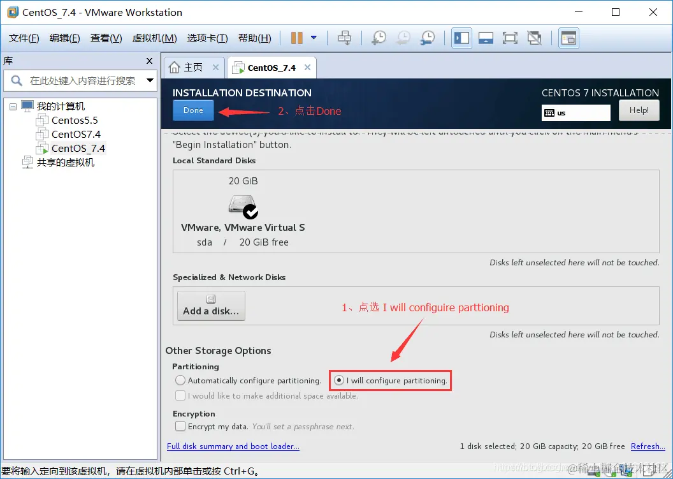The width and height of the screenshot is (673, 479).
Task: Close the library panel
Action: [x=149, y=61]
